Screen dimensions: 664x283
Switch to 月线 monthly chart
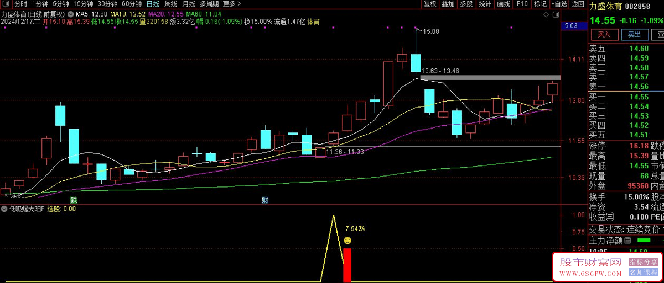click(189, 3)
